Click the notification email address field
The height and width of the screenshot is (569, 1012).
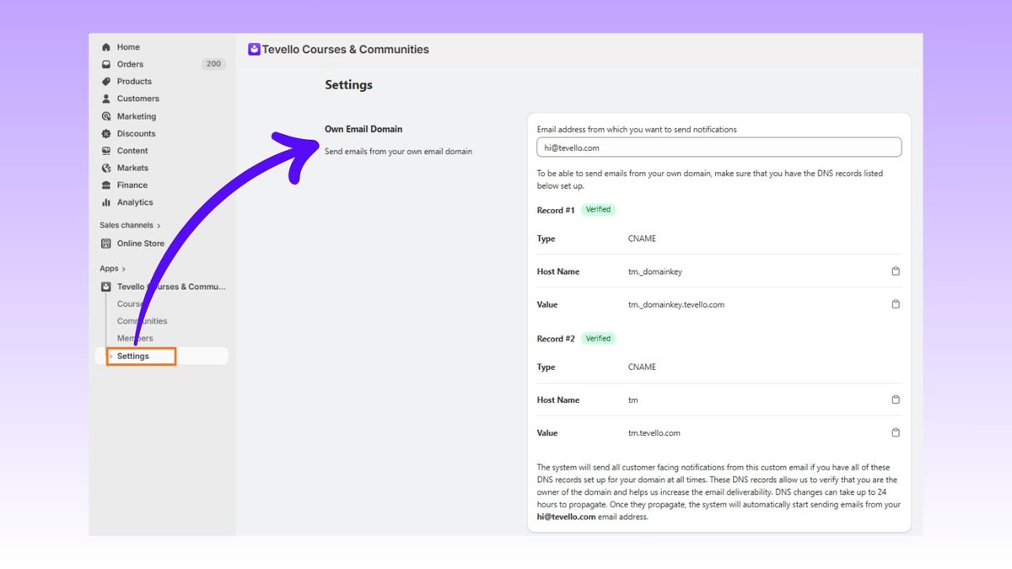click(x=719, y=148)
